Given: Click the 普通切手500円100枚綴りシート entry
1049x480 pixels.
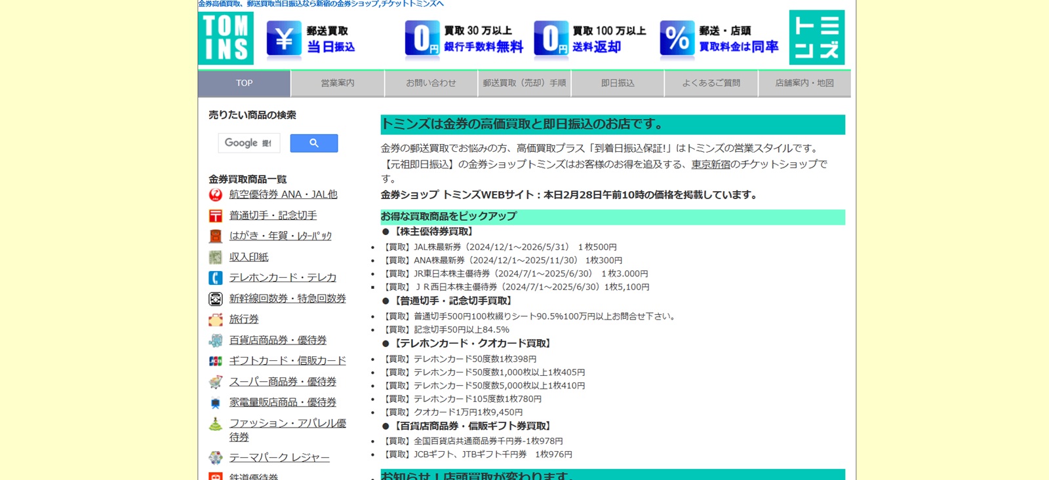Looking at the screenshot, I should (530, 316).
